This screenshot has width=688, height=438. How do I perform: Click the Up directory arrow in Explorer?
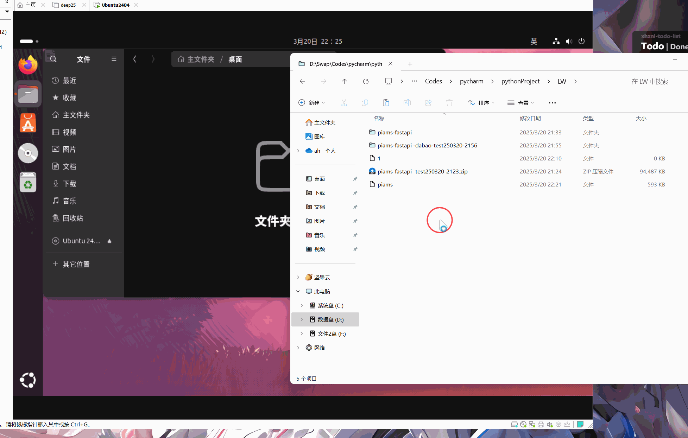point(345,81)
